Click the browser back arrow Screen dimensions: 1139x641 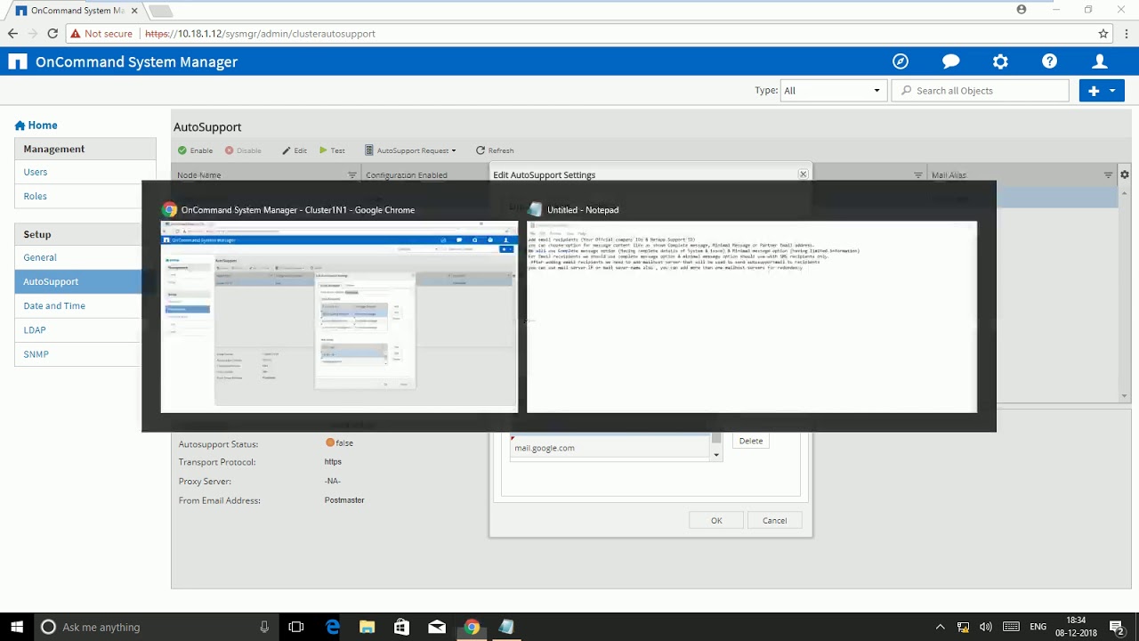pos(12,34)
